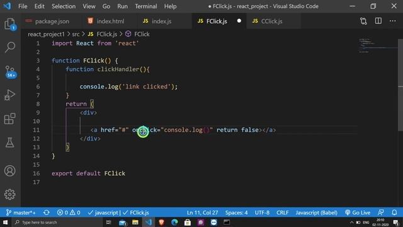Open the Manage gear icon

coord(10,194)
